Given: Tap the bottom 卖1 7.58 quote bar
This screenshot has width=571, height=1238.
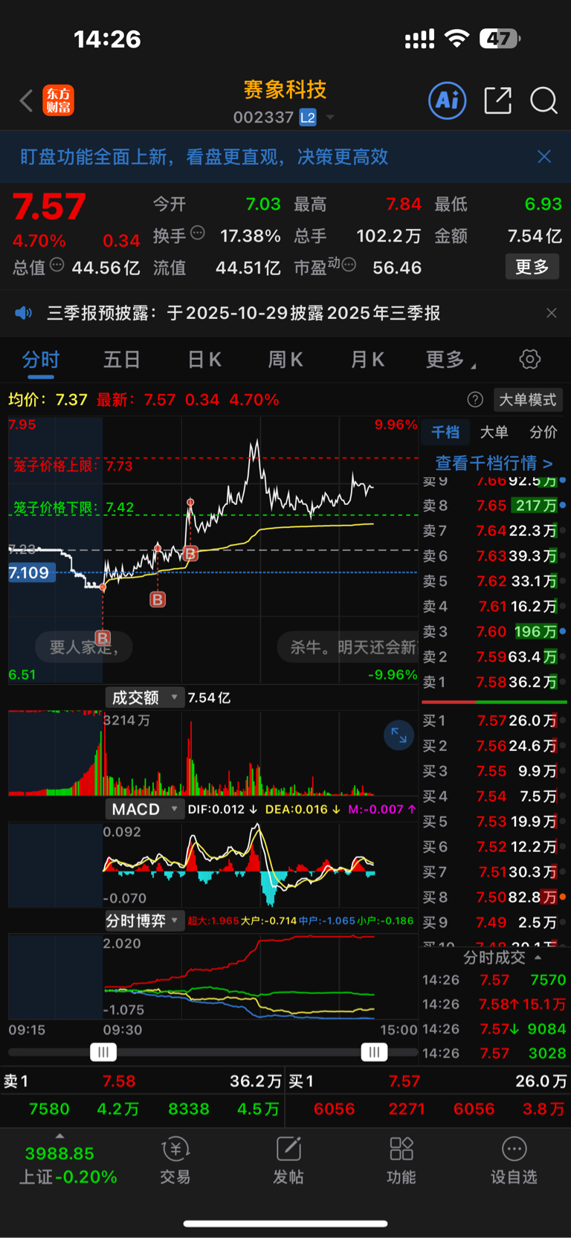Looking at the screenshot, I should (x=142, y=1081).
